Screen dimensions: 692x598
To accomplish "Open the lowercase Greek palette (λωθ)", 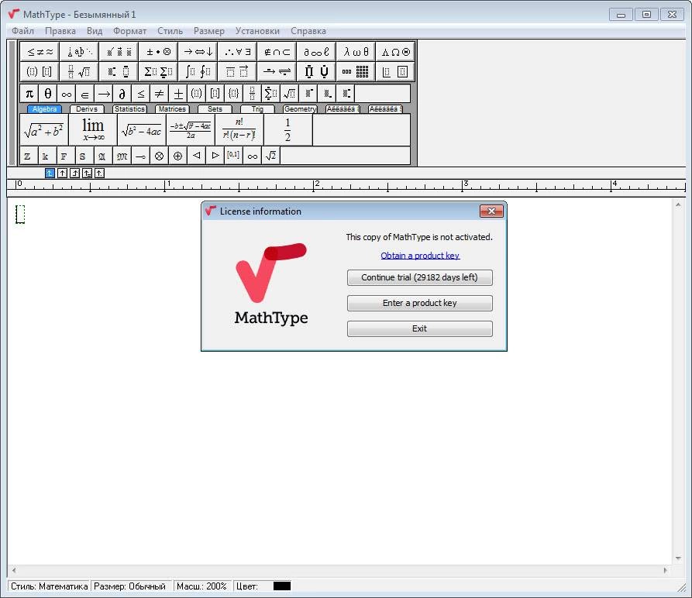I will (356, 52).
